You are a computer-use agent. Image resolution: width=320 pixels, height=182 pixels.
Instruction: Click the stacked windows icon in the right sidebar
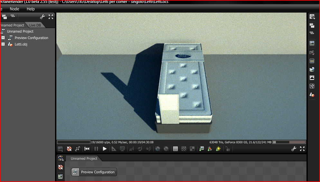tap(312, 25)
